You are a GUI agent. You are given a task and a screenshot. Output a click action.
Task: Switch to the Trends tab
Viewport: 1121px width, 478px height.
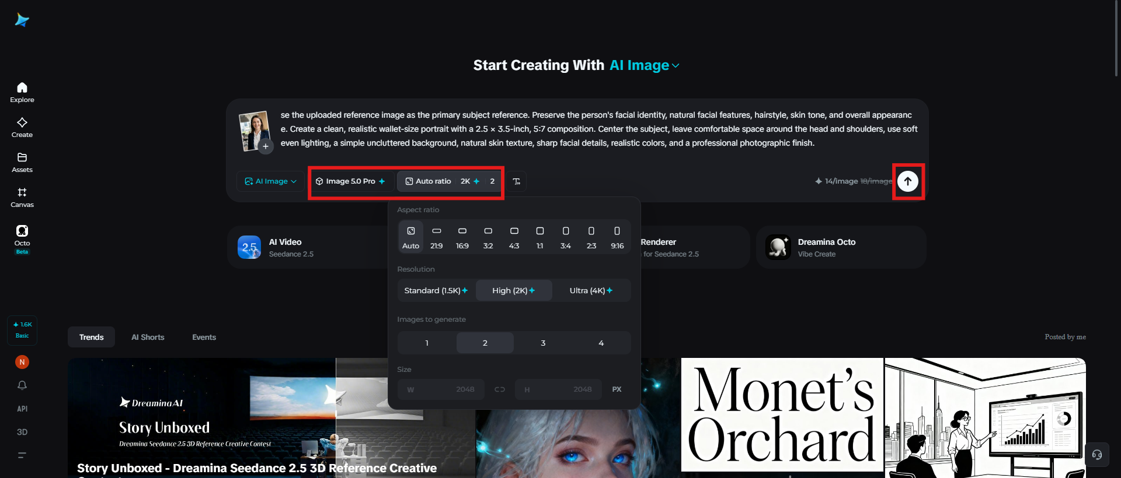point(91,337)
